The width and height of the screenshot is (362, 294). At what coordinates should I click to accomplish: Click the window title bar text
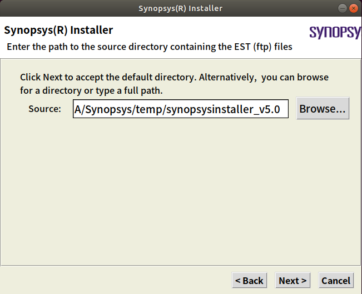pyautogui.click(x=180, y=8)
